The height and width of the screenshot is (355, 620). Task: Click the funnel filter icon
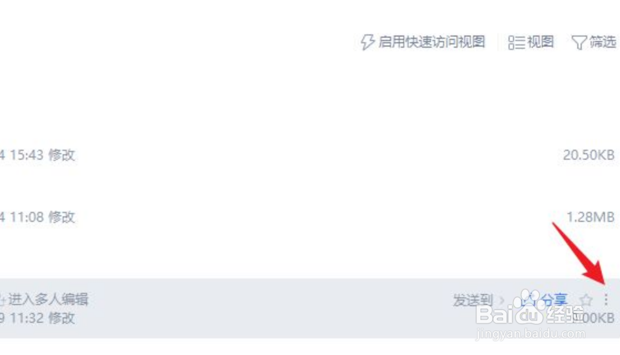[579, 42]
